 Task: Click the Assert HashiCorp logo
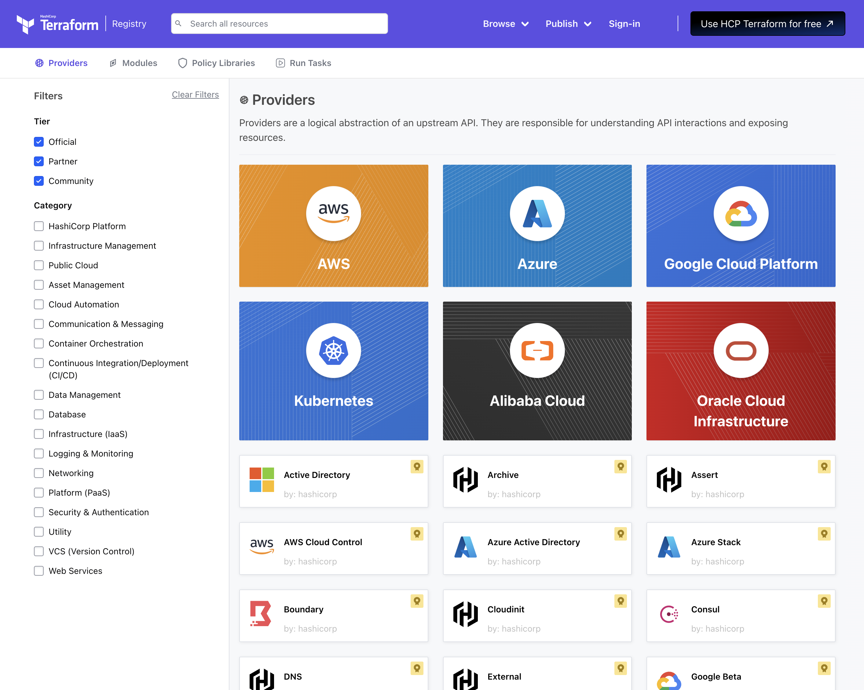click(x=669, y=479)
